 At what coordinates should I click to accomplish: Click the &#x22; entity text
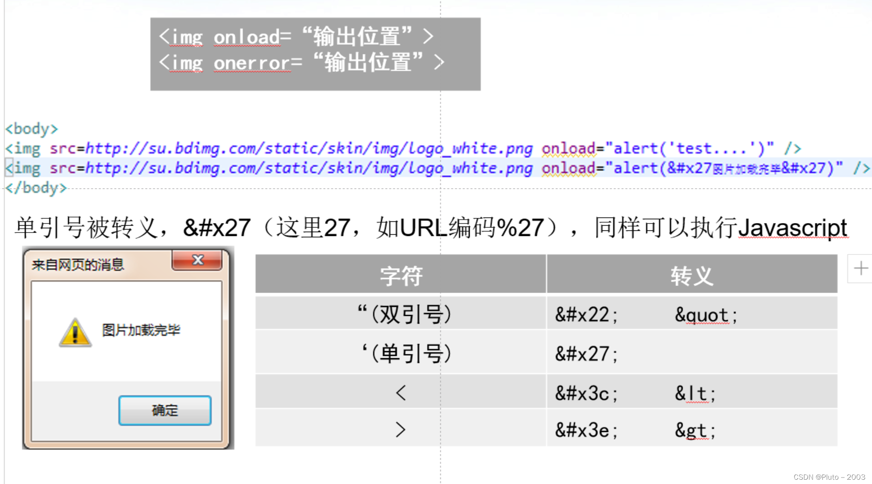(x=586, y=315)
